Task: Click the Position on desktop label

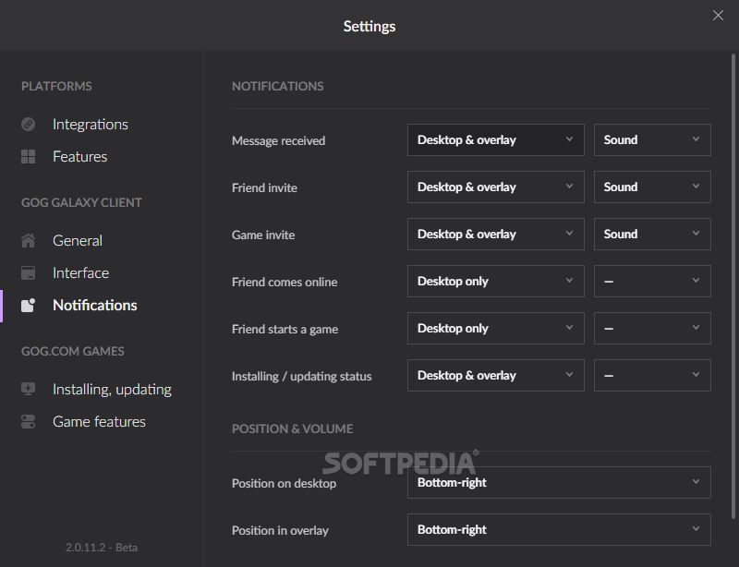Action: 285,483
